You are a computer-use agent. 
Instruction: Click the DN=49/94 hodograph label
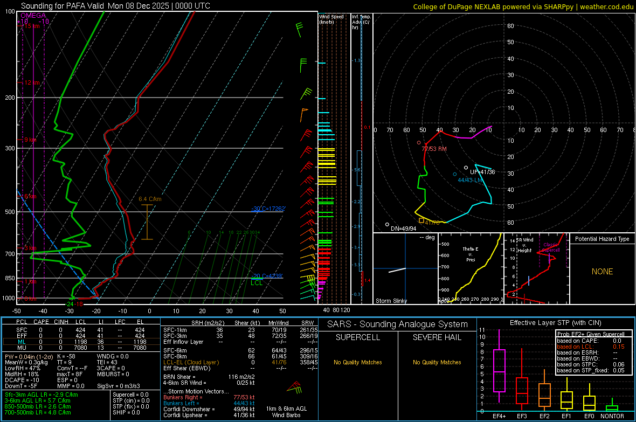pos(404,229)
